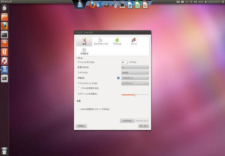The image size is (225, 156).
Task: Open the Thunderbird icon in top dock
Action: tap(99, 5)
